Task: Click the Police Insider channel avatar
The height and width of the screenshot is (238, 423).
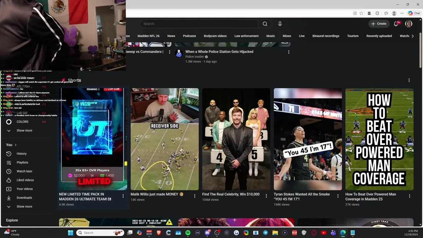Action: [x=179, y=54]
